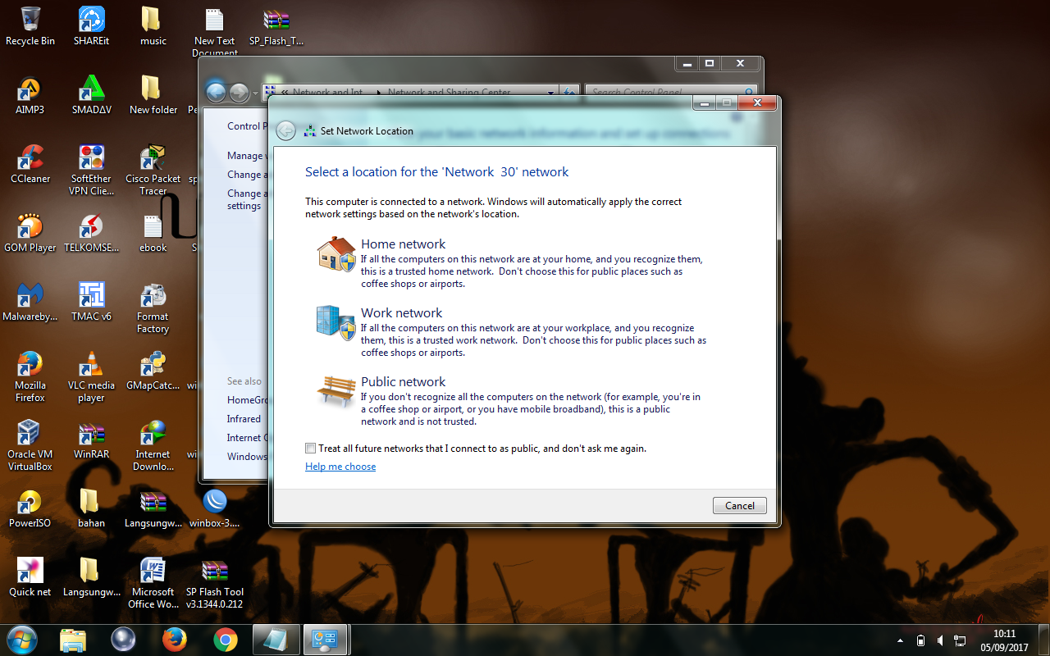Click the battery status icon in the tray
This screenshot has height=656, width=1050.
(x=920, y=640)
